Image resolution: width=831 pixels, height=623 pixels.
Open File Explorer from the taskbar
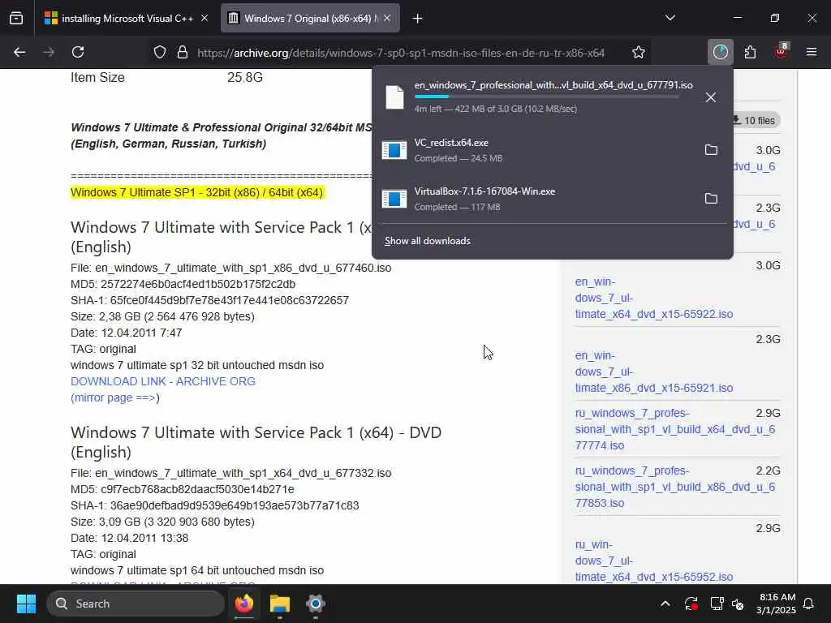click(280, 604)
